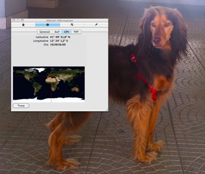
Task: Switch to the Generali tab
Action: pos(45,32)
